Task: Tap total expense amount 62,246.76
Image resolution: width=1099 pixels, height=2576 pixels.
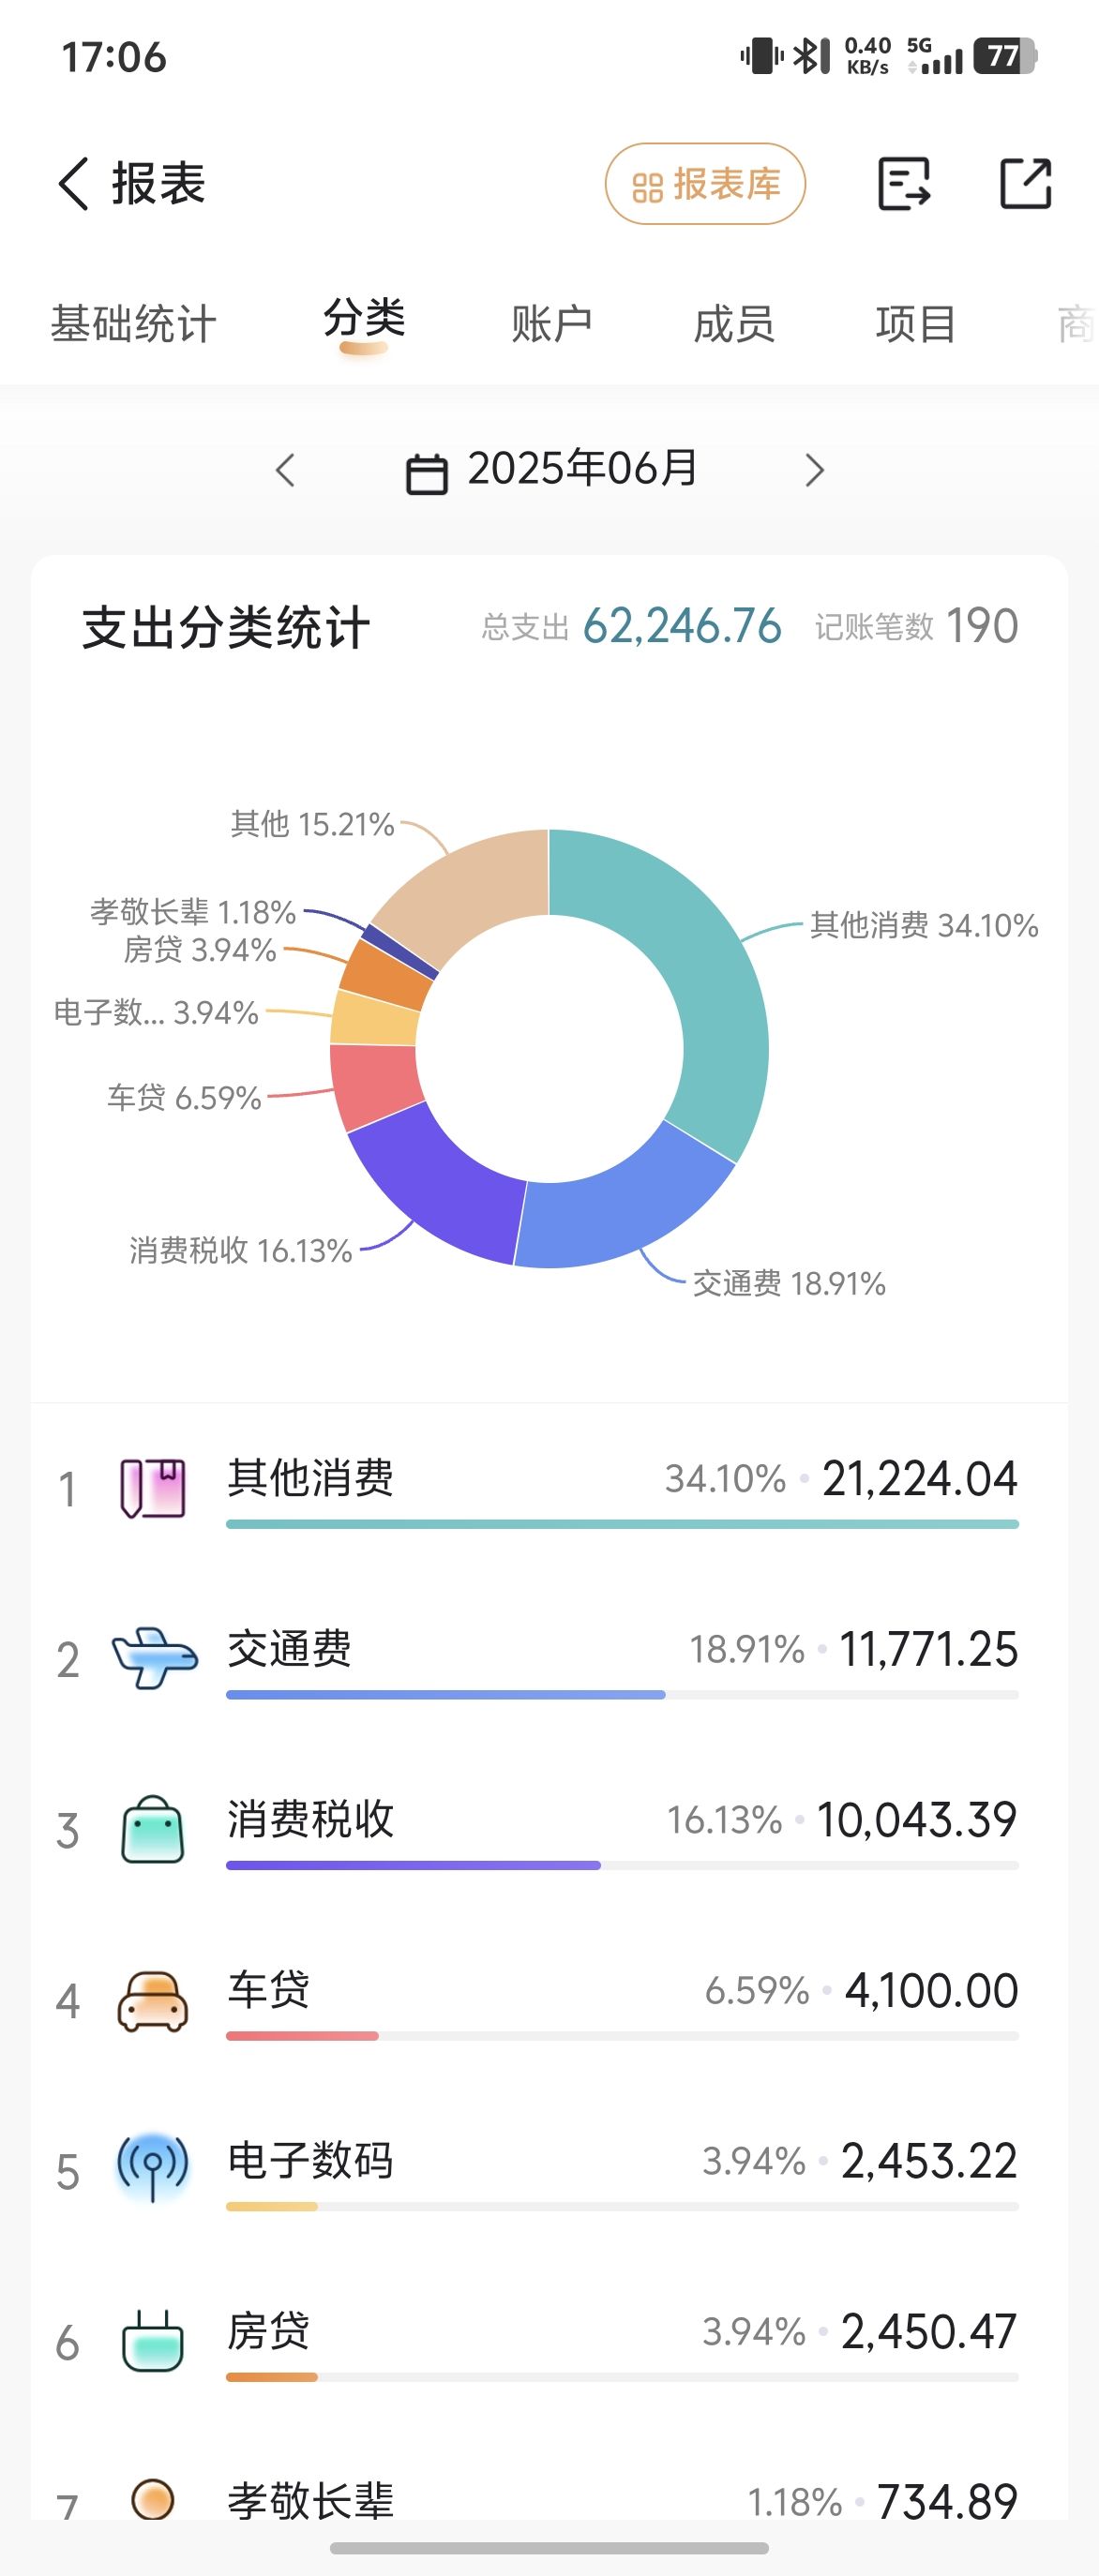Action: coord(682,626)
